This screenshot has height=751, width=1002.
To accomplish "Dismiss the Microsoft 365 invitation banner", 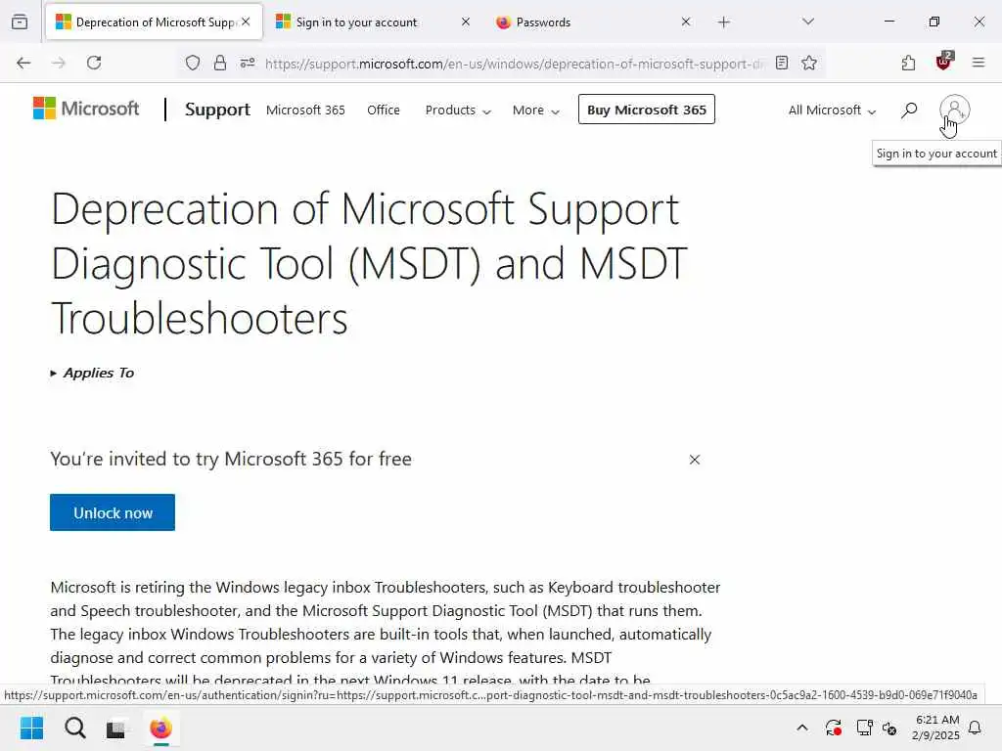I will [695, 460].
